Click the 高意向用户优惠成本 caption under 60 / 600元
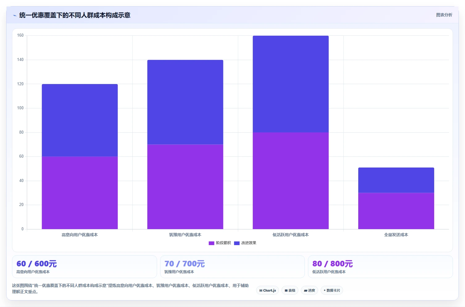Screen dimensions: 465x307 click(33, 272)
